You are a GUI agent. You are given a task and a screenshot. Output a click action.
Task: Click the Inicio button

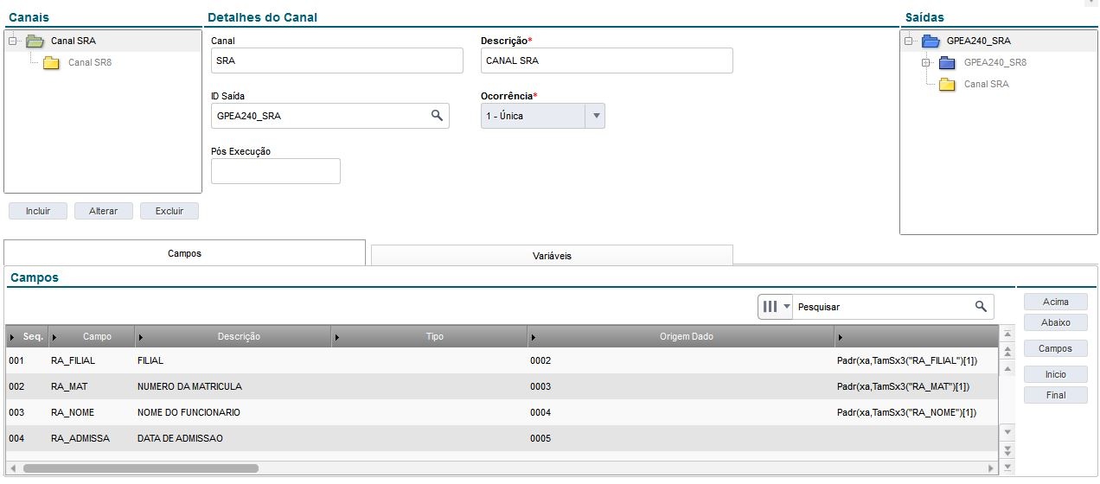(x=1056, y=374)
